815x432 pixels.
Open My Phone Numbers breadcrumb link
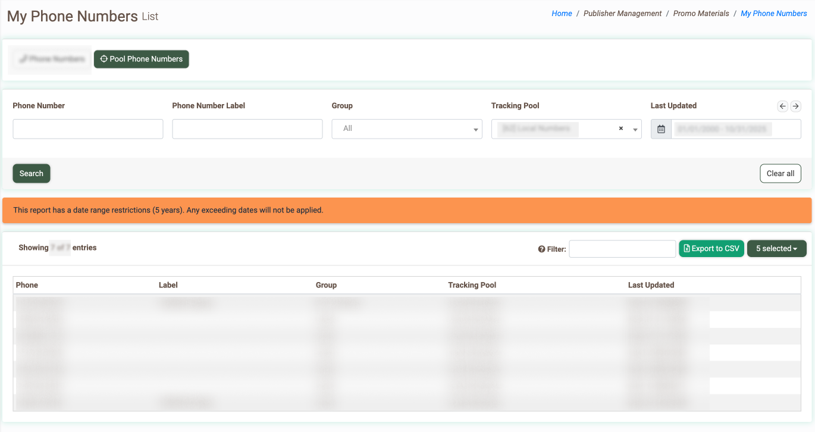coord(773,14)
